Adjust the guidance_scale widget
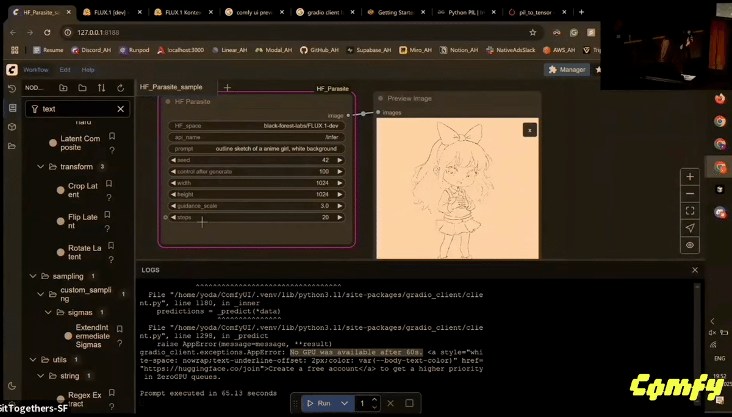Screen dimensions: 732x417 tap(256, 206)
